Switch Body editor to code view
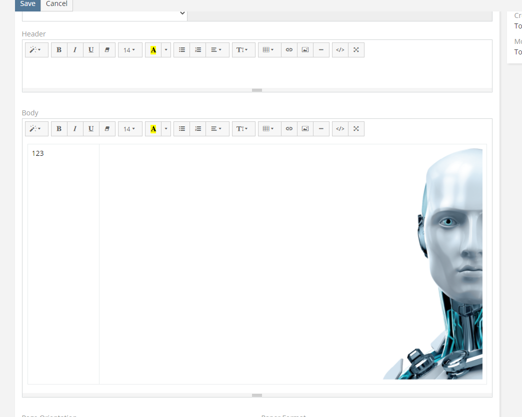 (340, 129)
